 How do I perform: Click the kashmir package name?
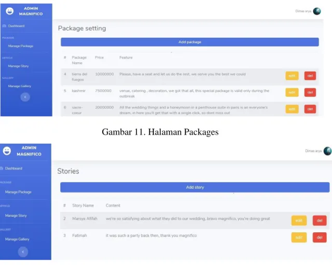point(78,91)
